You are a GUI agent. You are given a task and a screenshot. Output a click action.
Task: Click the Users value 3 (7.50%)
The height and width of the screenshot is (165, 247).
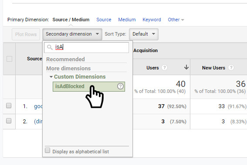tap(174, 121)
